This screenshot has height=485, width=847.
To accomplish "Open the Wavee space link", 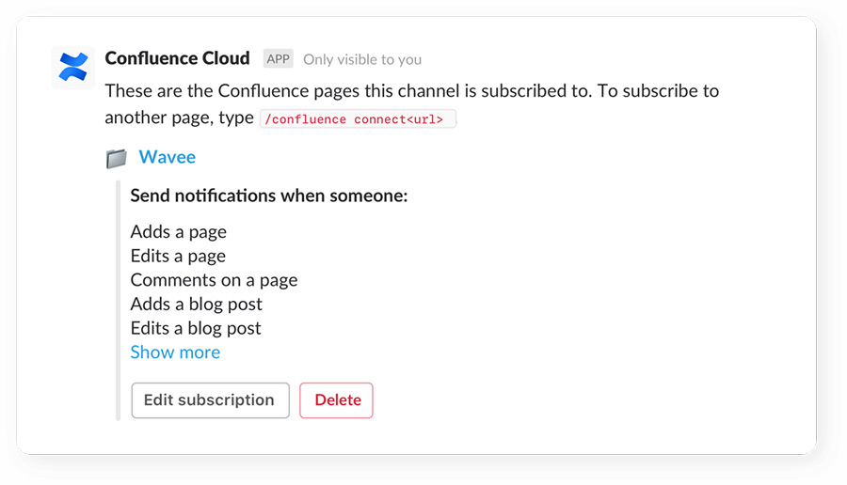I will 167,157.
